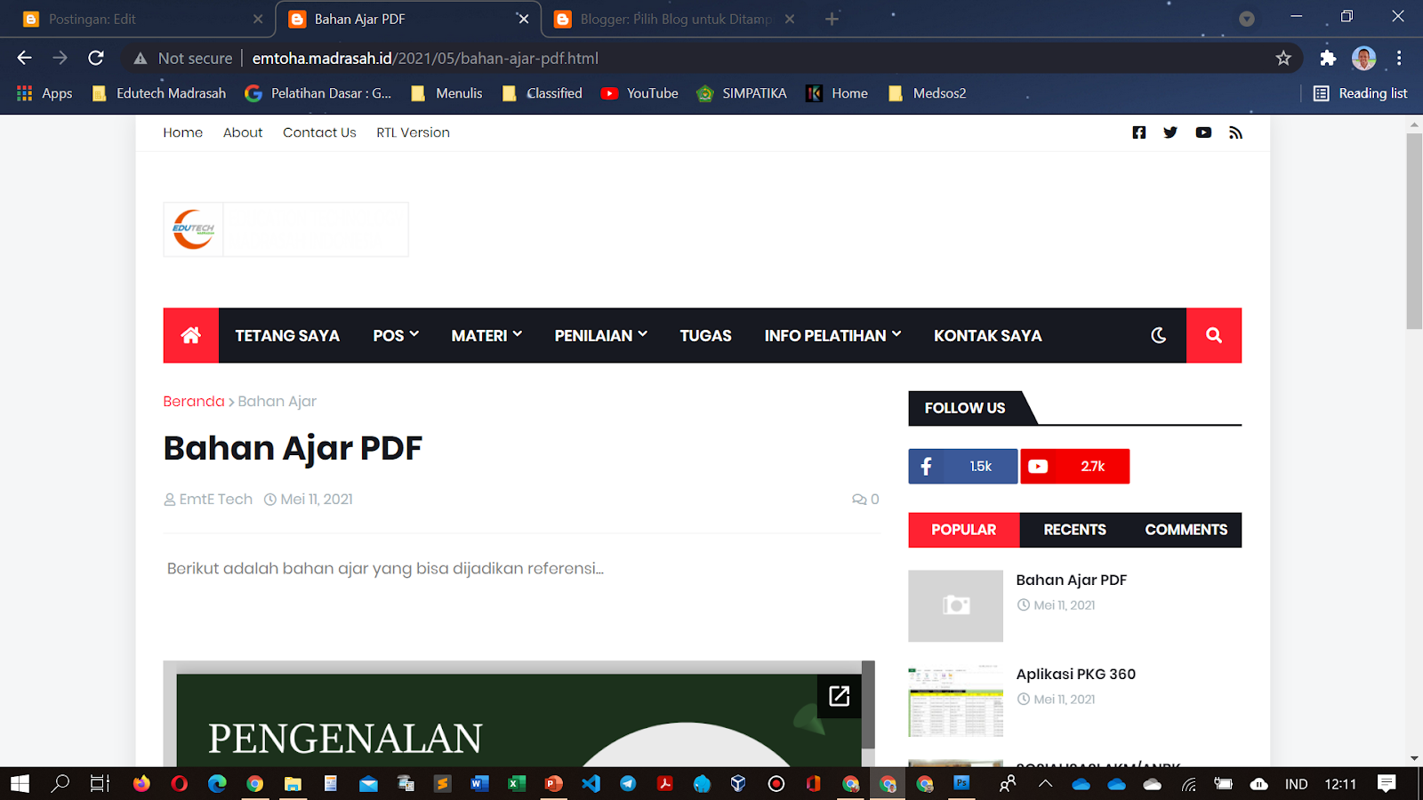Viewport: 1423px width, 800px height.
Task: Open the Apps grid shortcut
Action: pos(44,93)
